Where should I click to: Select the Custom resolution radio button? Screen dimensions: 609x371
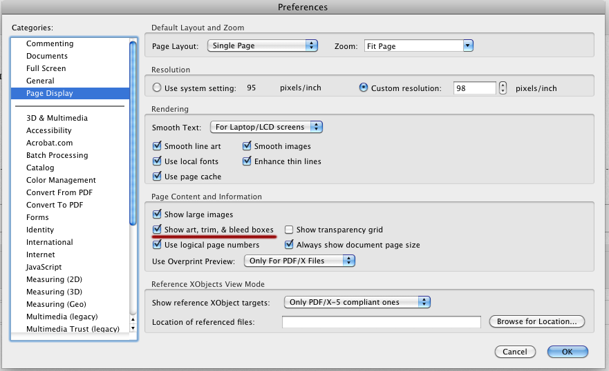(364, 88)
